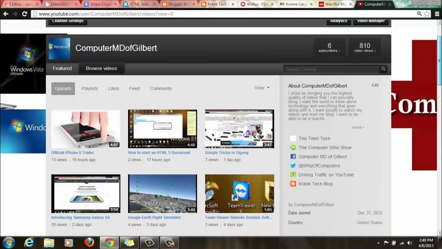
Task: Click the Google Earth Flight Simulator thumbnail
Action: [162, 194]
